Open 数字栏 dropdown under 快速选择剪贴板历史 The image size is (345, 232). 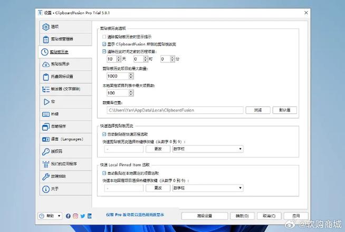[208, 149]
